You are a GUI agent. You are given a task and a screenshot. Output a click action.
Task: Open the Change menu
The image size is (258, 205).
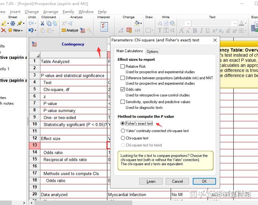click(32, 12)
